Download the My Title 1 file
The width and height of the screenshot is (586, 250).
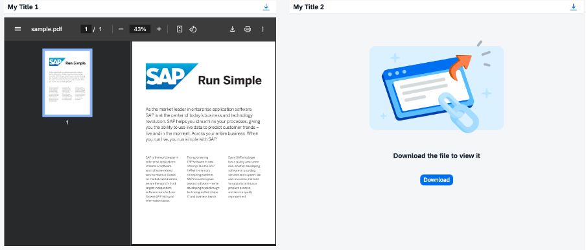pos(266,6)
